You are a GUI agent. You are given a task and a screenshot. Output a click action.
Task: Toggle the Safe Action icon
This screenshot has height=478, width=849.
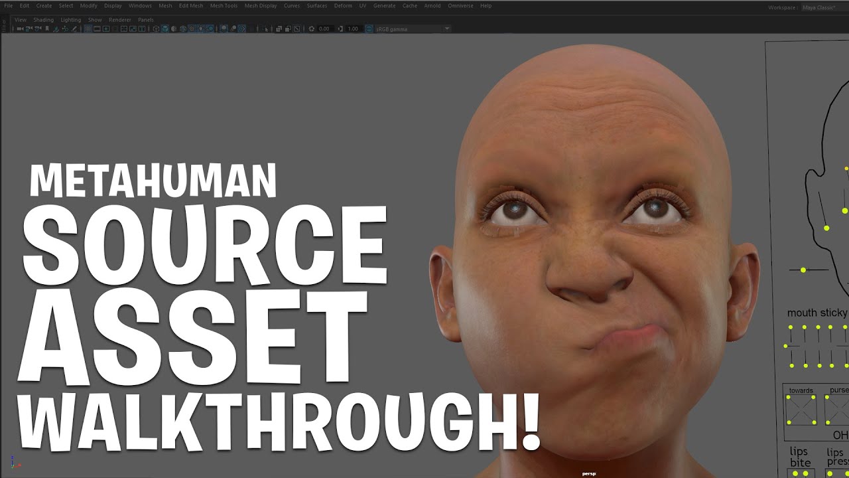tap(133, 29)
